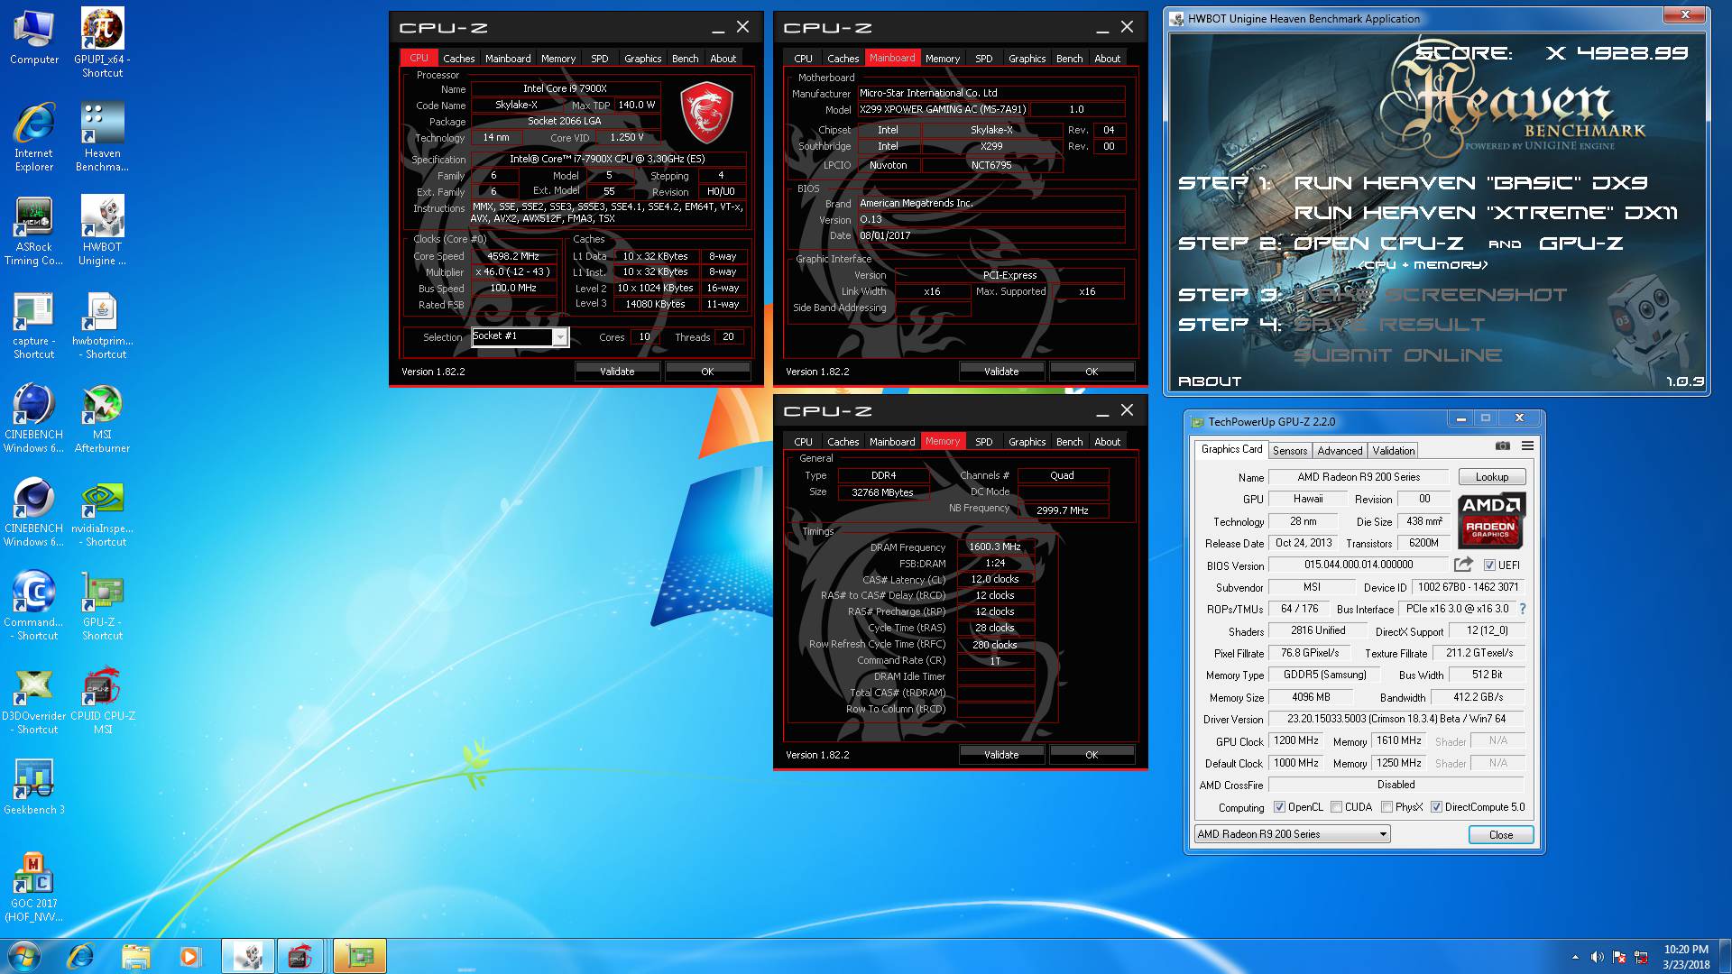Run Heaven Basic DX9 benchmark

click(x=1470, y=183)
